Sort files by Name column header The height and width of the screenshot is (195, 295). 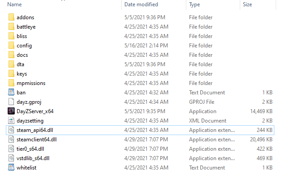point(15,4)
